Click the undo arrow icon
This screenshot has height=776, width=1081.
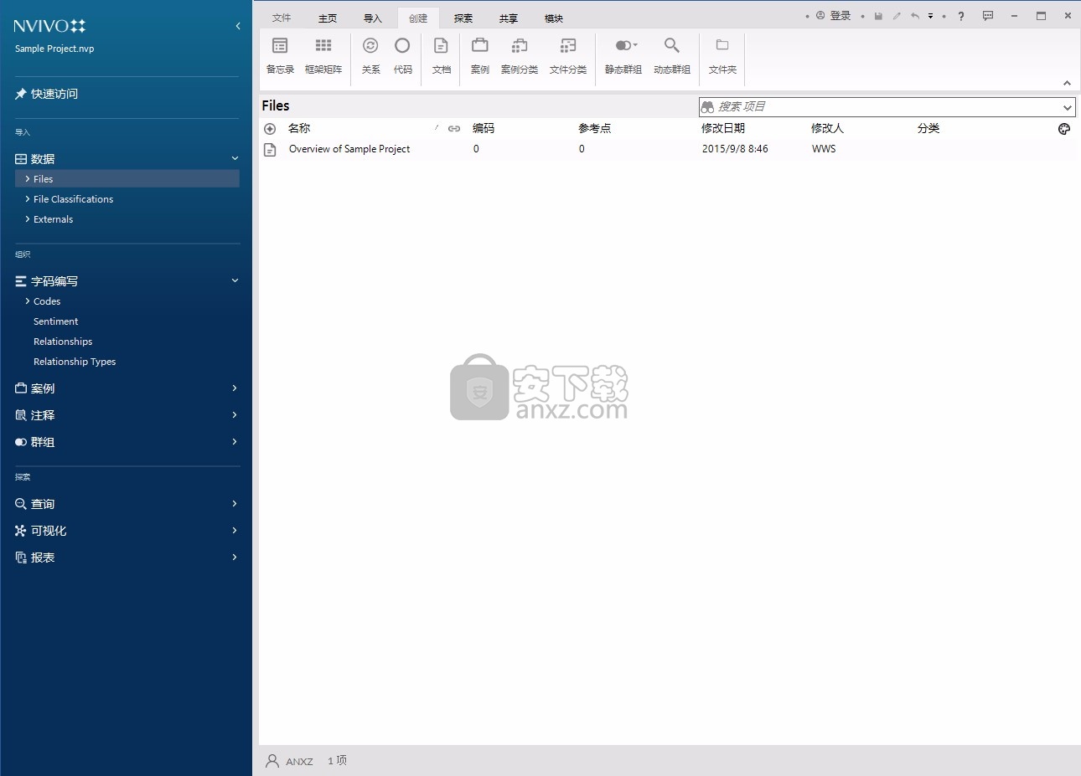point(915,16)
